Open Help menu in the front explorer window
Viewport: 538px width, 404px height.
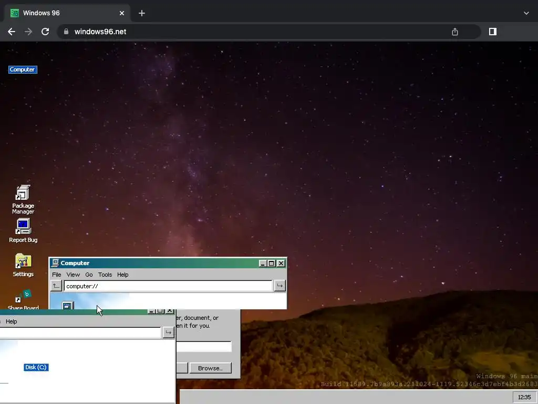pyautogui.click(x=12, y=321)
